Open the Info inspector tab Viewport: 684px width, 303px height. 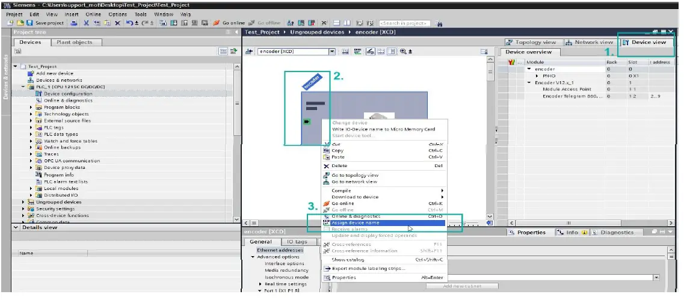(x=572, y=233)
